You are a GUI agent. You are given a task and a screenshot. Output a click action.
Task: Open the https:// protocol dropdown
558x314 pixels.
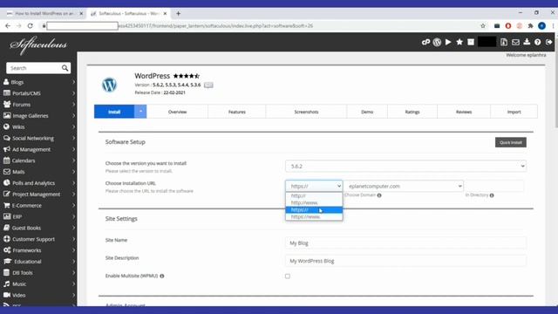[314, 186]
